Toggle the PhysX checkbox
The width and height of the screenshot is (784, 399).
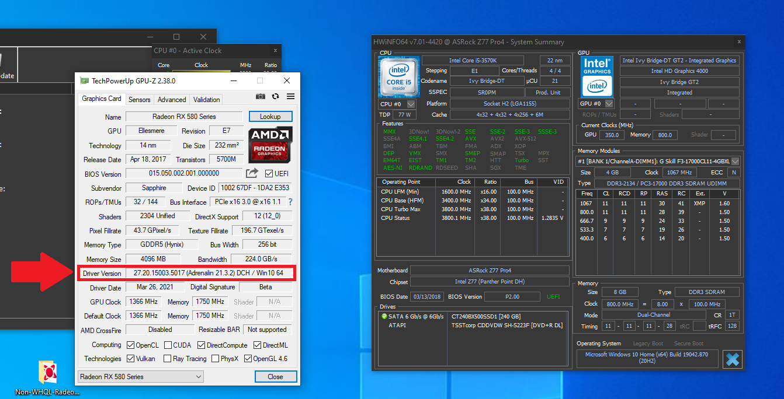(x=215, y=359)
